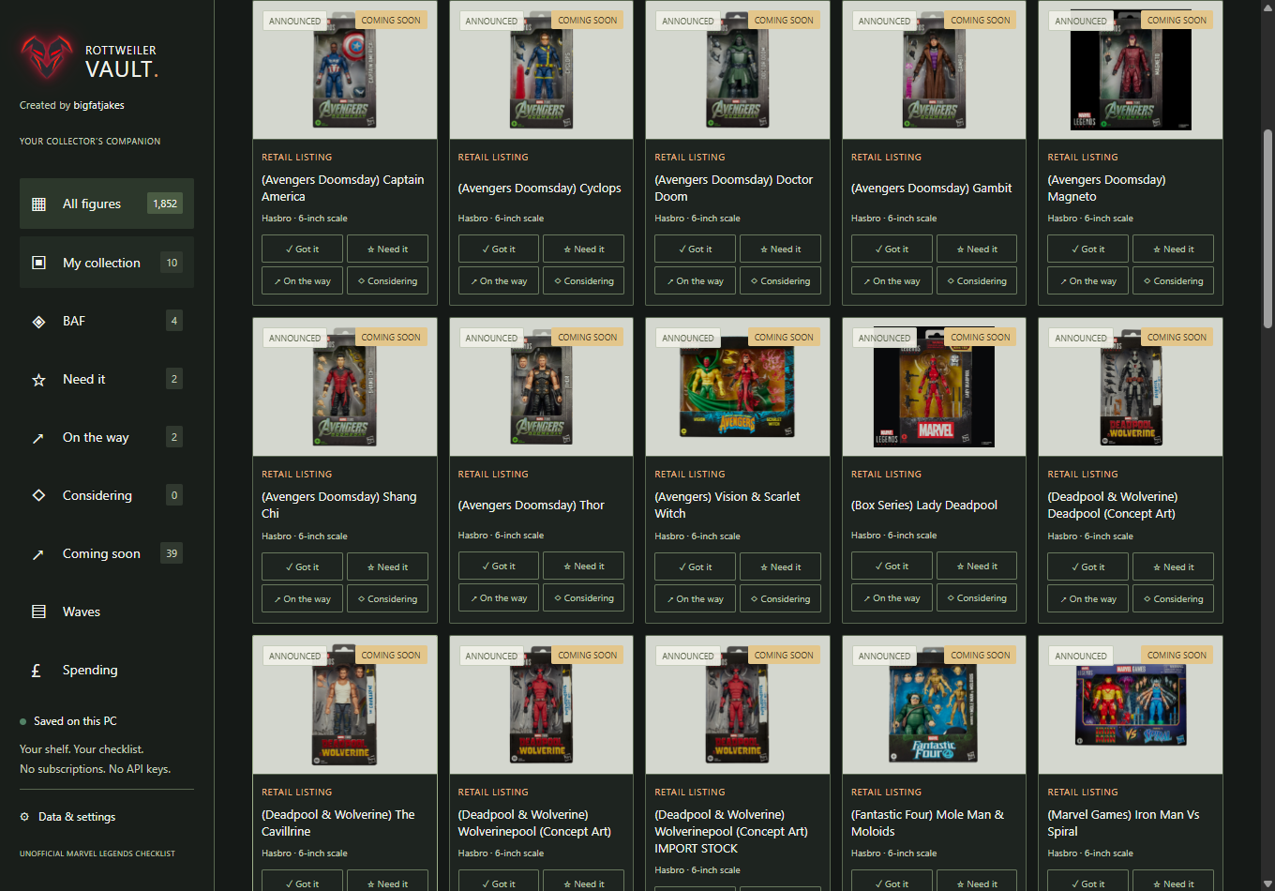
Task: Click the Need it star icon
Action: point(38,380)
